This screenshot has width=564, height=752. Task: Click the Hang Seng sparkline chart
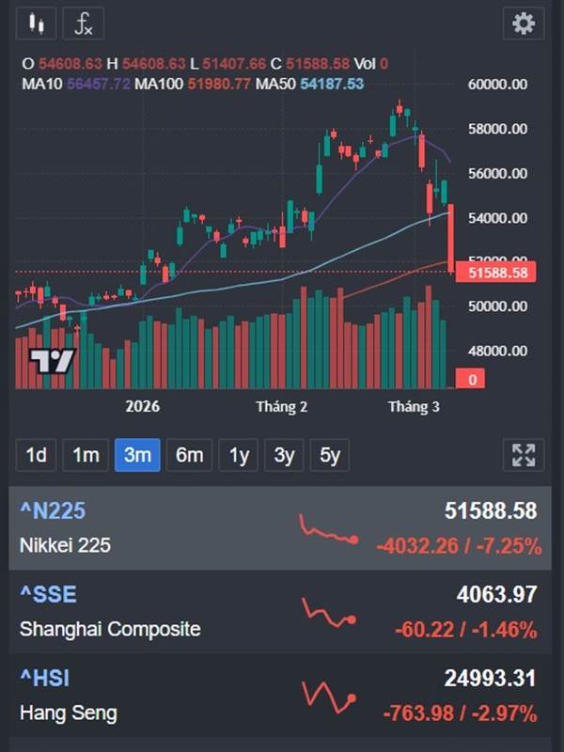coord(328,697)
